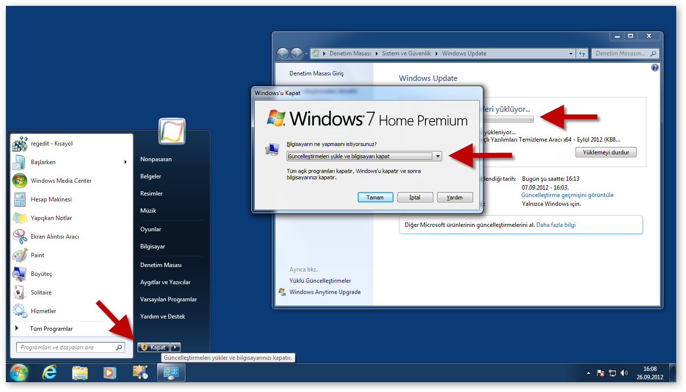686x392 pixels.
Task: Open Internet Explorer from taskbar
Action: coord(49,373)
